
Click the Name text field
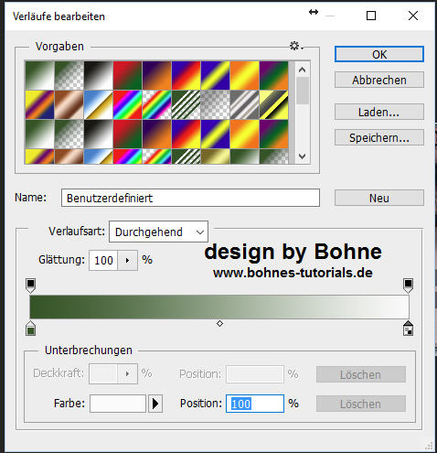click(x=190, y=198)
